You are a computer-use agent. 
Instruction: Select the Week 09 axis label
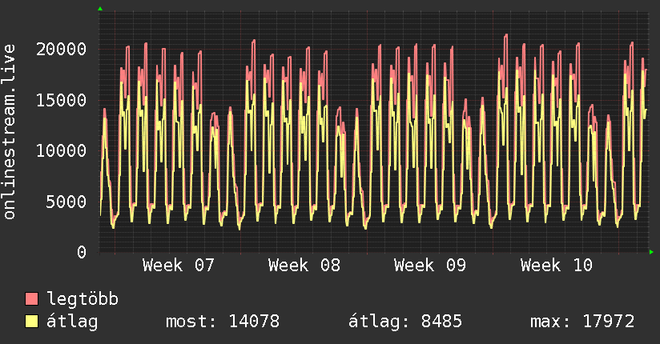click(x=430, y=266)
